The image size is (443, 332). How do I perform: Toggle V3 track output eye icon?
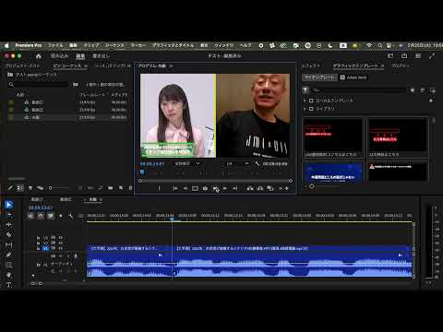point(61,237)
